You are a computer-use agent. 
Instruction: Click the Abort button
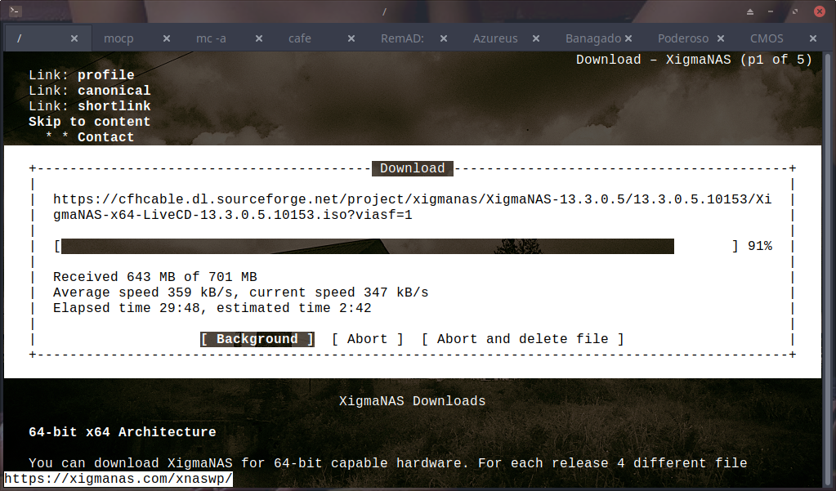(368, 339)
